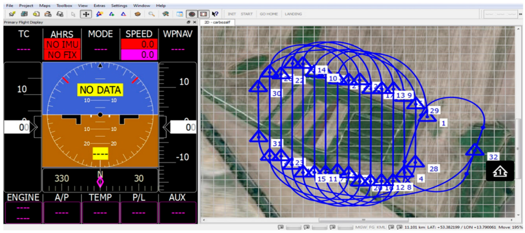Undock the Primary Flight Display panel
The width and height of the screenshot is (525, 233).
pos(188,23)
